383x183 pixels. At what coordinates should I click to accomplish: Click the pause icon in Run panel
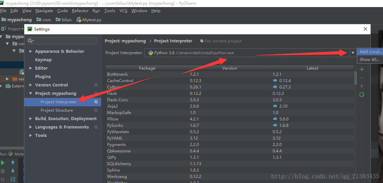point(3,179)
